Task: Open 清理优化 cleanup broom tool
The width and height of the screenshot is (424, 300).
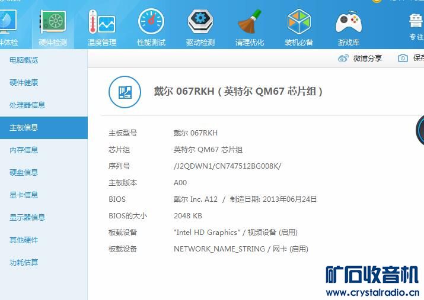Action: pos(250,27)
